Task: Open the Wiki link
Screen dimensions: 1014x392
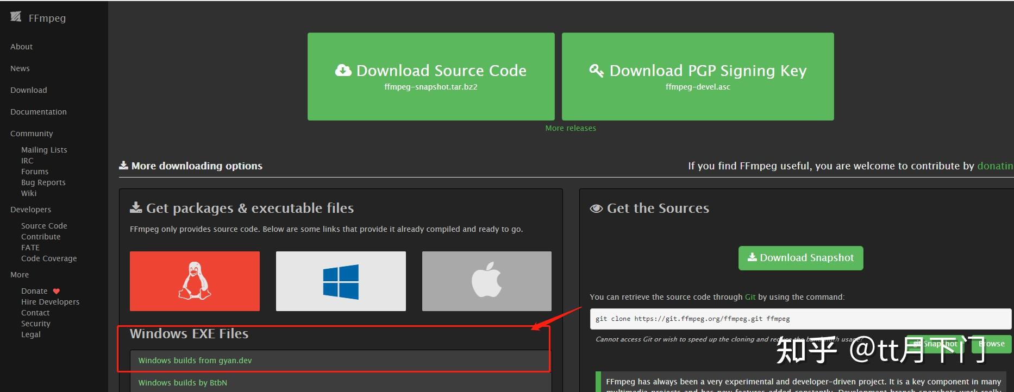Action: pos(29,193)
